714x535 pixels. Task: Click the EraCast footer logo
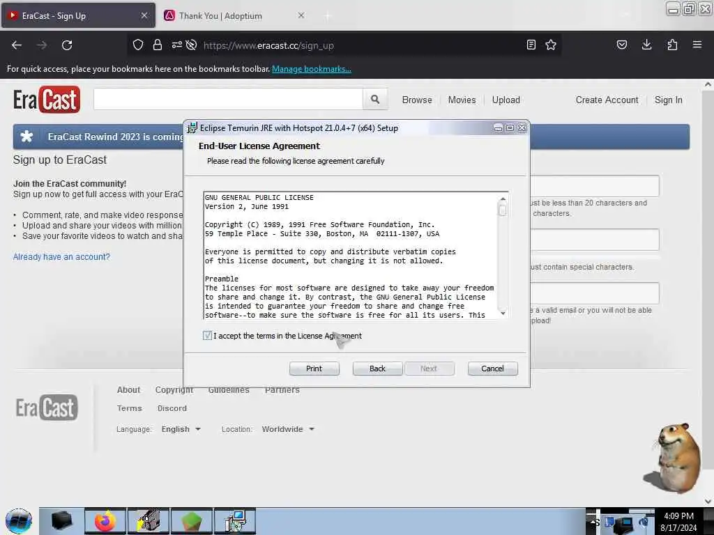pyautogui.click(x=47, y=408)
